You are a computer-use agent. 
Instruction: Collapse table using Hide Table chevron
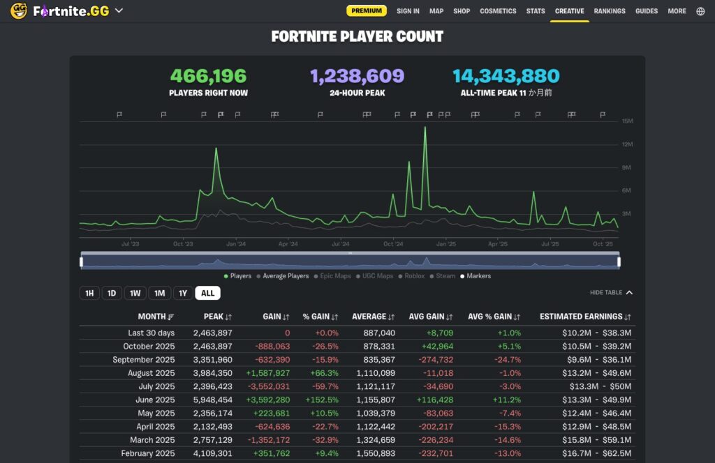[x=629, y=293]
